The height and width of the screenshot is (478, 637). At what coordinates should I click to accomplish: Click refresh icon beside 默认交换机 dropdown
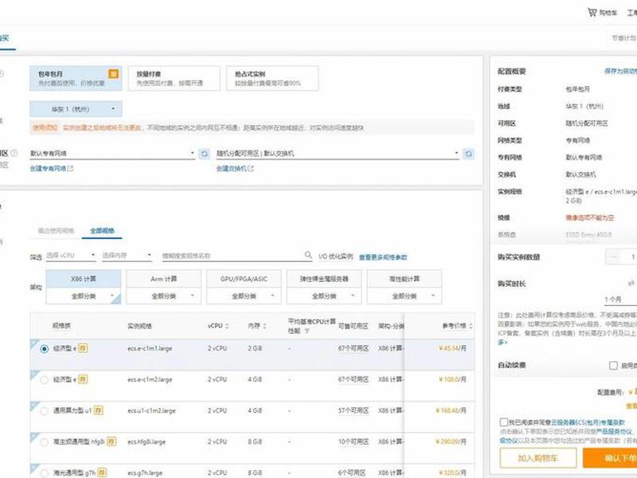(469, 154)
